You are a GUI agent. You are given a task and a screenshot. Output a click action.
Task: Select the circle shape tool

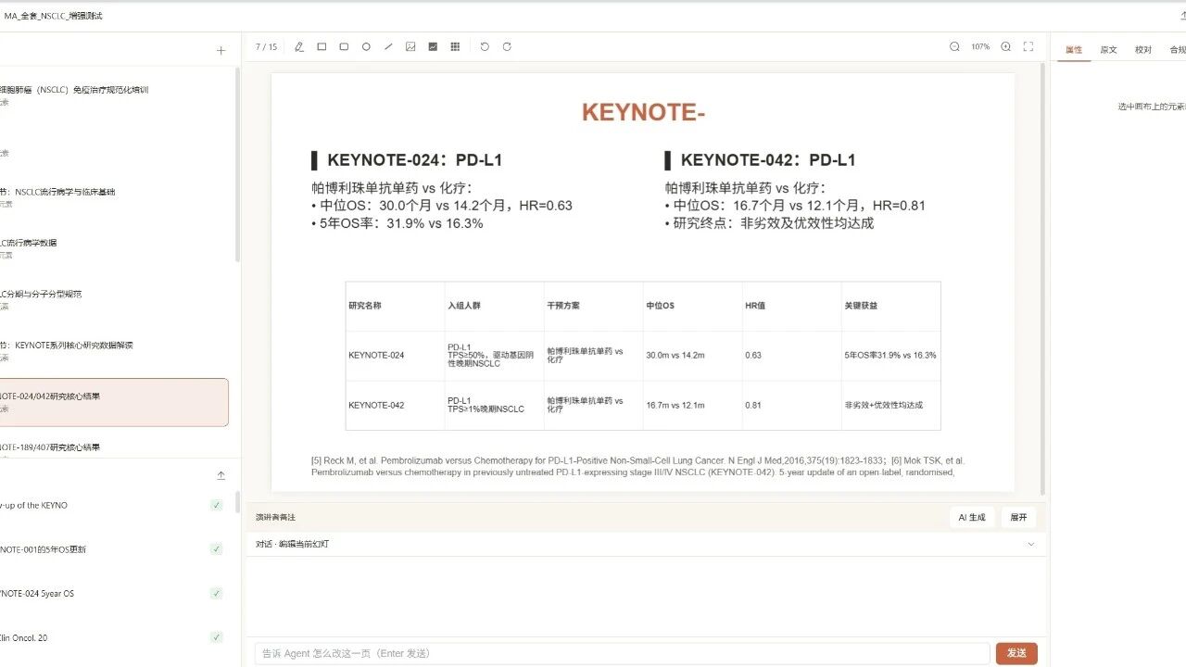[x=366, y=46]
